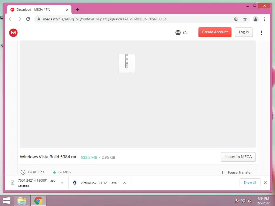Expand options chevron for canceled iso download

(62, 183)
